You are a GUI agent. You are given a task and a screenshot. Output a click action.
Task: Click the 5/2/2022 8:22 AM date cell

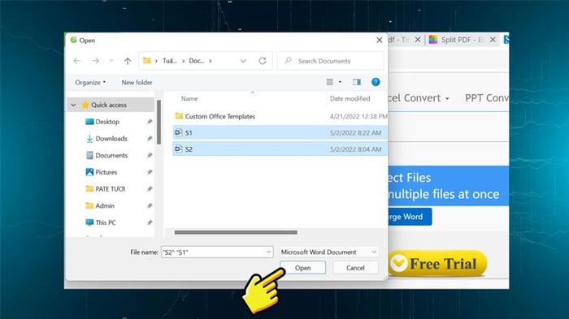point(355,133)
